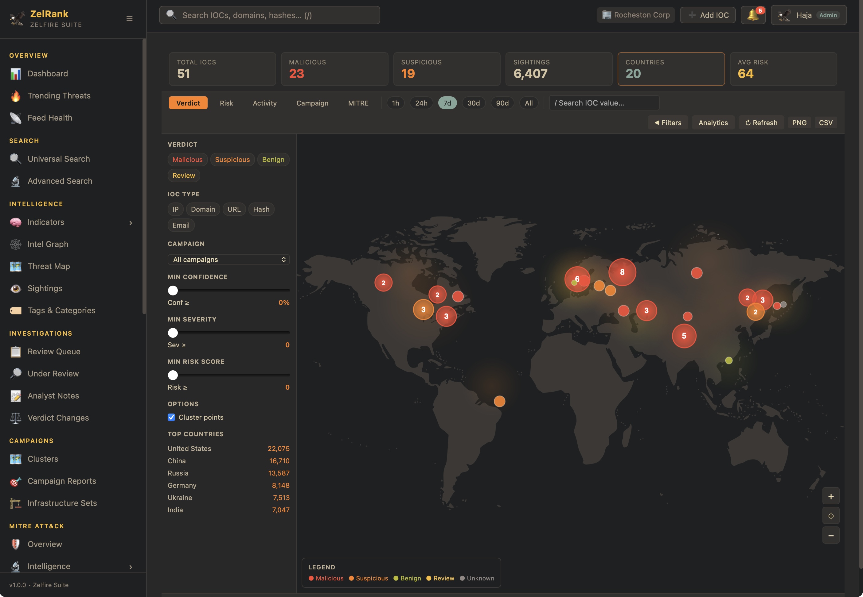Viewport: 863px width, 597px height.
Task: Recenter map with the crosshair button
Action: click(x=830, y=516)
